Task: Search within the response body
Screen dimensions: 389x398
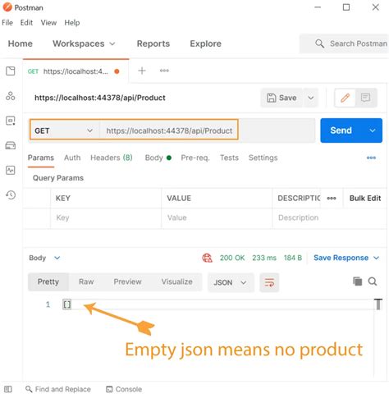Action: tap(373, 281)
